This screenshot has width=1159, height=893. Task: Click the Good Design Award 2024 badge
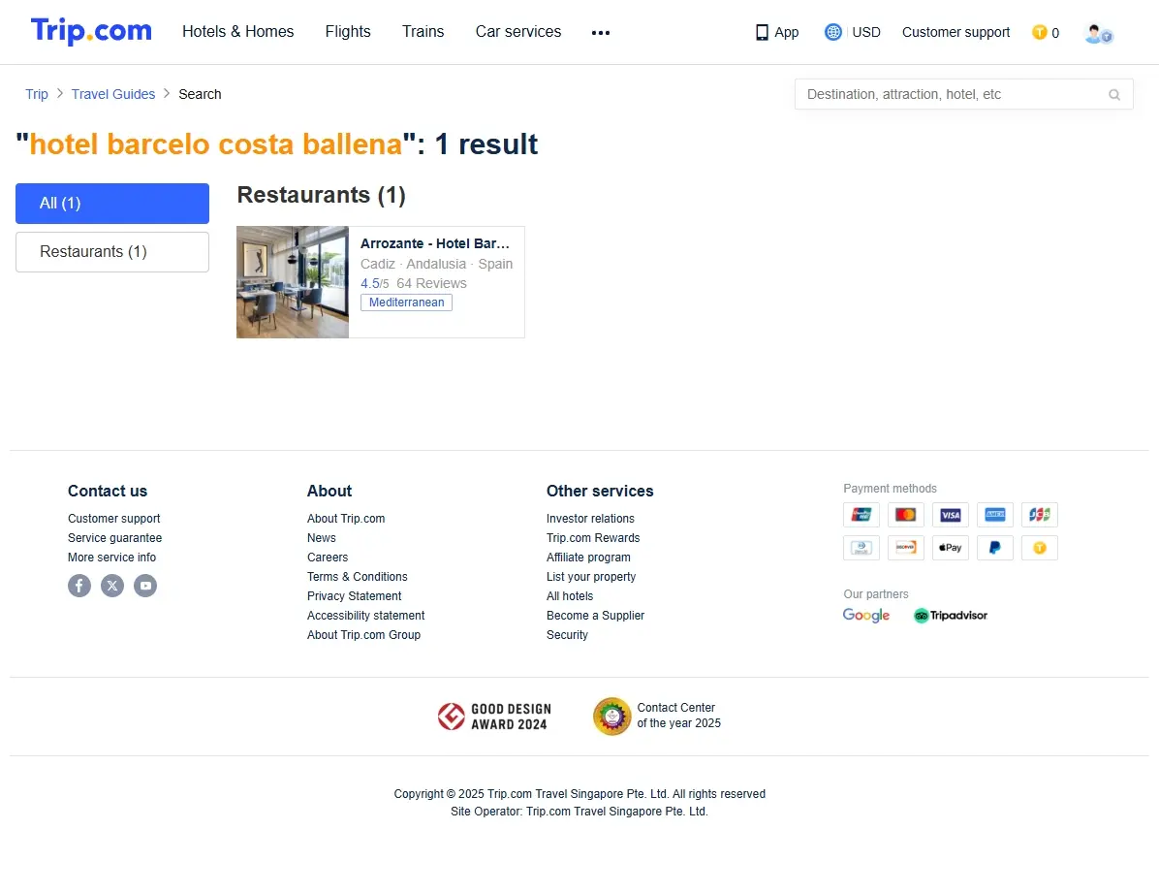tap(494, 717)
